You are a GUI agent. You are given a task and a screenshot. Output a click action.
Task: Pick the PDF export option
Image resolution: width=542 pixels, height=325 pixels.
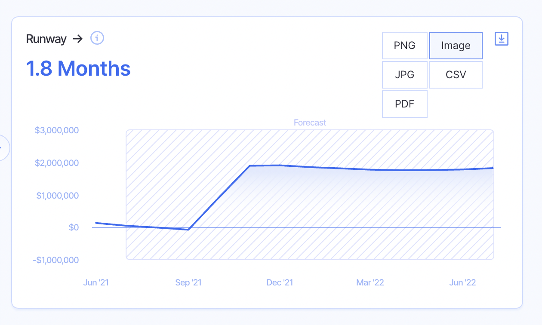point(405,104)
